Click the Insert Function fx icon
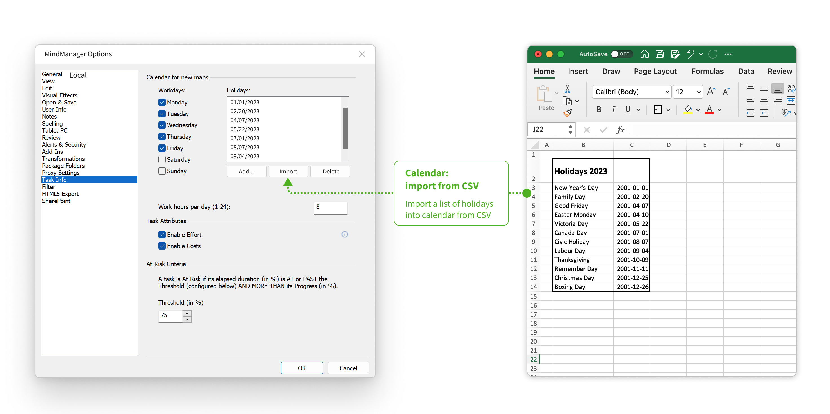This screenshot has width=830, height=414. coord(620,130)
